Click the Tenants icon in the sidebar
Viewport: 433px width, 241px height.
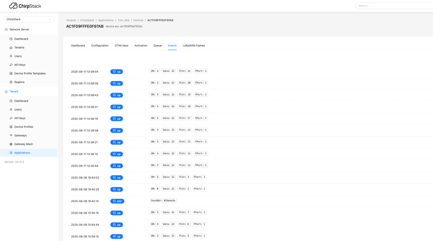11,48
